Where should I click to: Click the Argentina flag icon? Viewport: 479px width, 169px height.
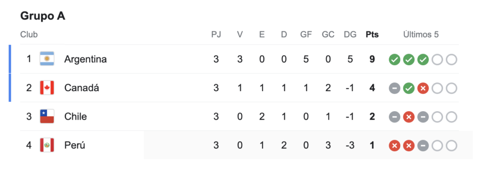pyautogui.click(x=47, y=59)
